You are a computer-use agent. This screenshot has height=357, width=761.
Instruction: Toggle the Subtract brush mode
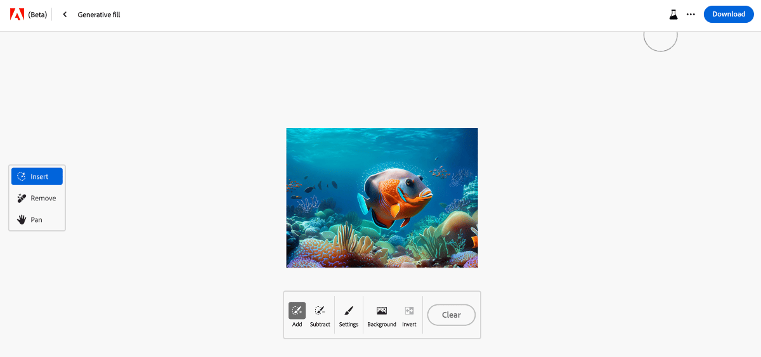[320, 315]
